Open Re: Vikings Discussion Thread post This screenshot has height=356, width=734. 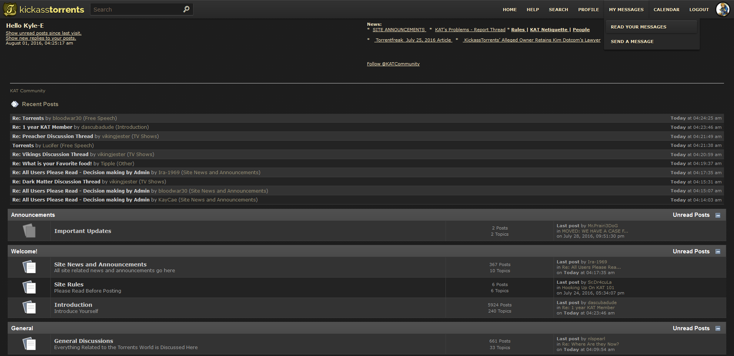(50, 154)
